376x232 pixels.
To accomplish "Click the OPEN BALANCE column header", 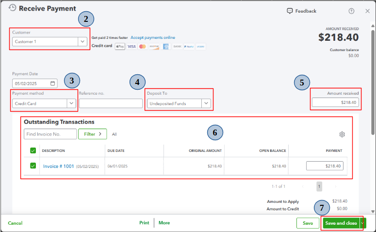I will [272, 150].
